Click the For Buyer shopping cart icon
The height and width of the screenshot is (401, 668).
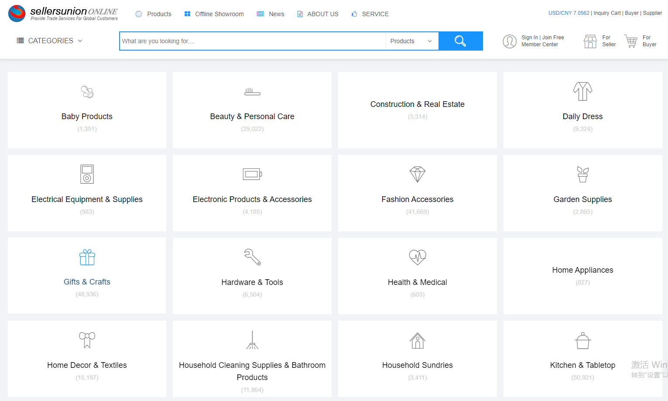tap(631, 41)
